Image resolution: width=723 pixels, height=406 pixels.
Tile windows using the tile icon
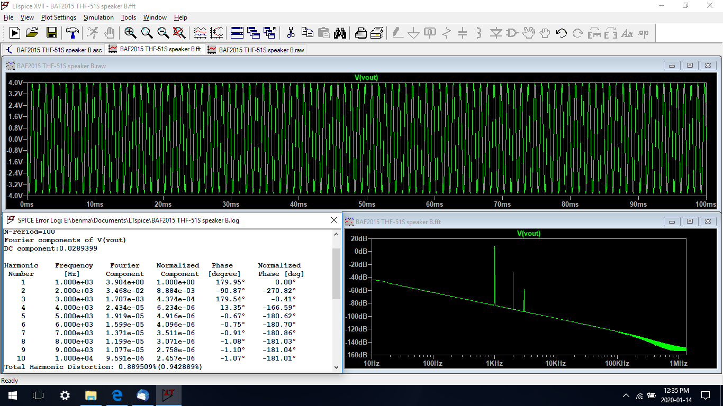[237, 33]
